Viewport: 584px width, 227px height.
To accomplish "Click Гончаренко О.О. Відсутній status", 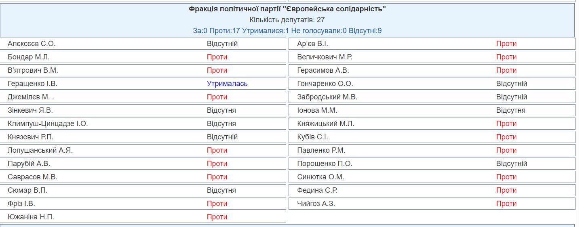I will [x=512, y=84].
